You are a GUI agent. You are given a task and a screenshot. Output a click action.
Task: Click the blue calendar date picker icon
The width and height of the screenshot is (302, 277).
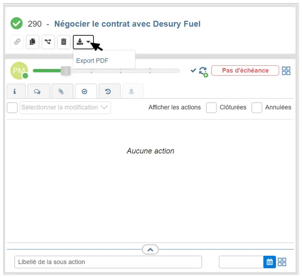tap(269, 262)
